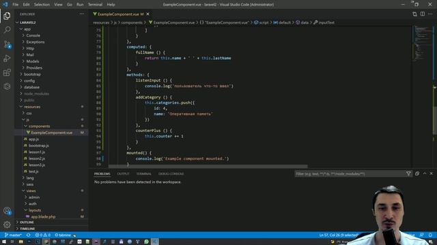This screenshot has width=437, height=245.
Task: Open the VS Code taskbar icon
Action: point(155,242)
